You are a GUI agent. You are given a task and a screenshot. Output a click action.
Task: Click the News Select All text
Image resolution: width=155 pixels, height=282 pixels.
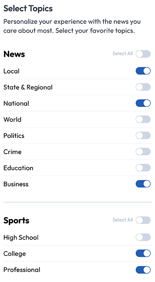pos(122,53)
